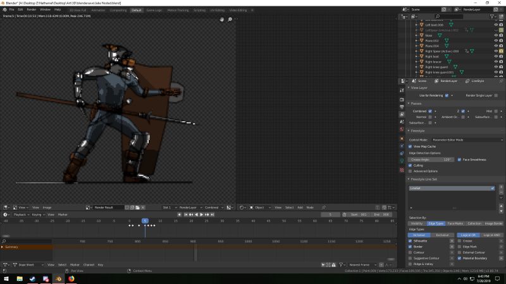This screenshot has width=506, height=284.
Task: Toggle View Map Cache checkbox
Action: [x=410, y=146]
